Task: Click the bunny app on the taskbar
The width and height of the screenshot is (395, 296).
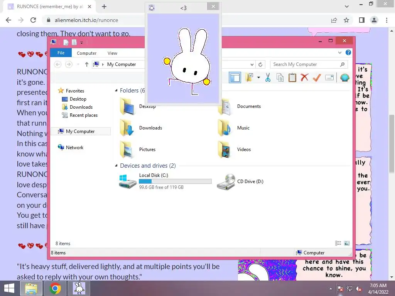Action: (x=79, y=288)
